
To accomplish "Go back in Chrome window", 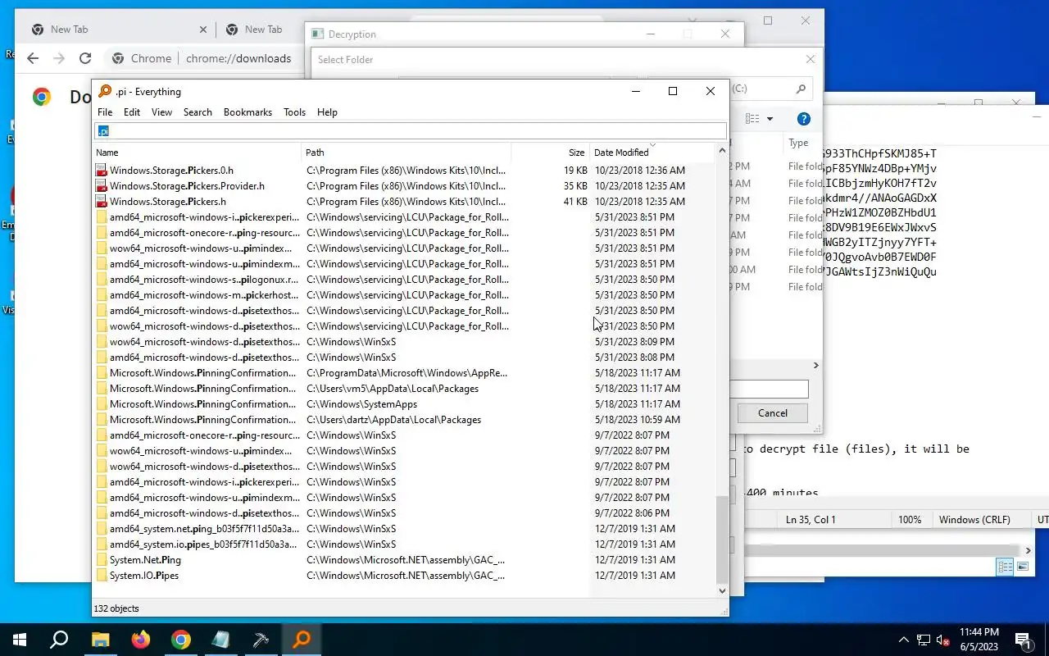I will click(x=33, y=58).
